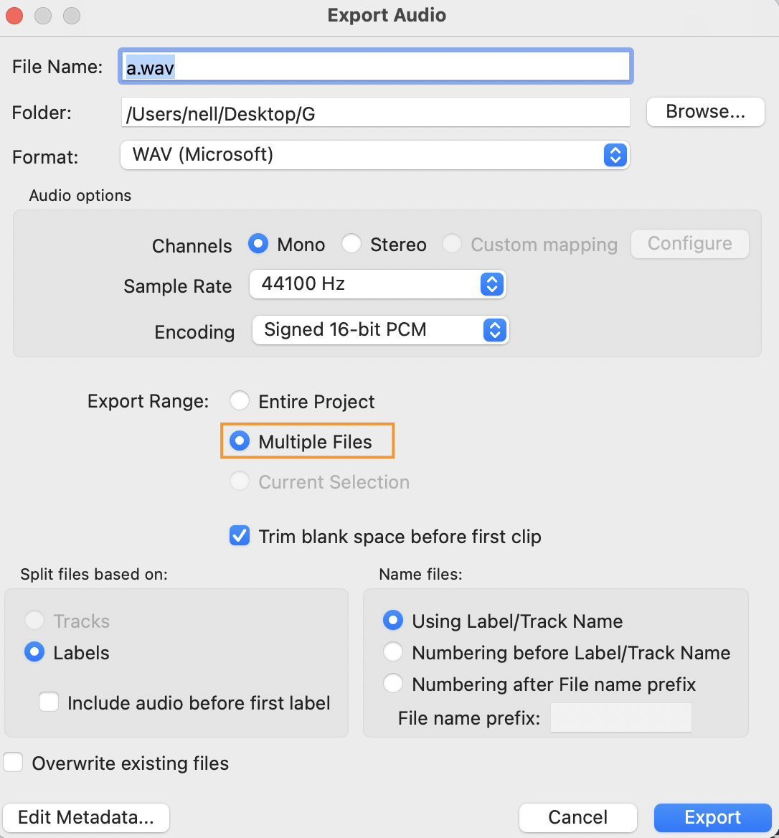Screen dimensions: 779x838
Task: Open Edit Metadata... dialog
Action: coord(86,818)
